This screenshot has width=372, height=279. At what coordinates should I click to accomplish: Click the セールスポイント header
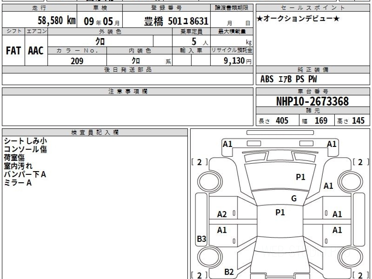313,8
